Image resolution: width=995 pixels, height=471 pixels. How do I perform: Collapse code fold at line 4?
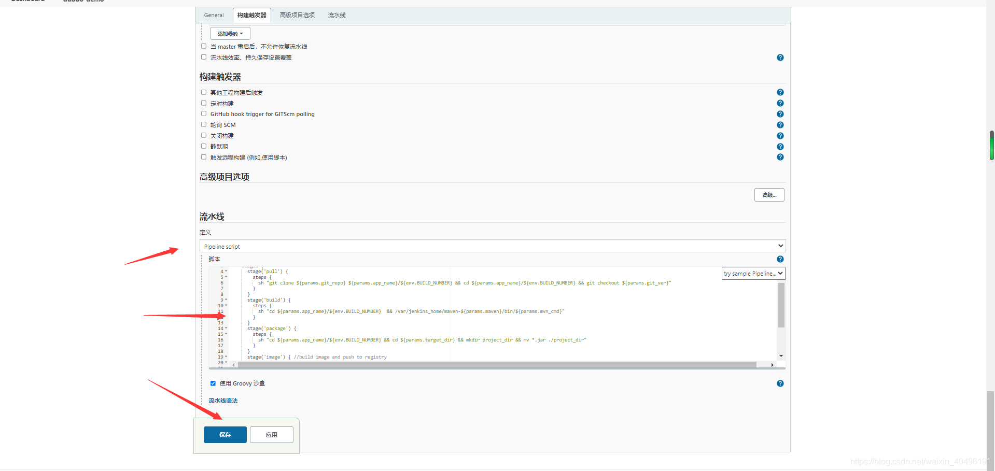[x=226, y=272]
